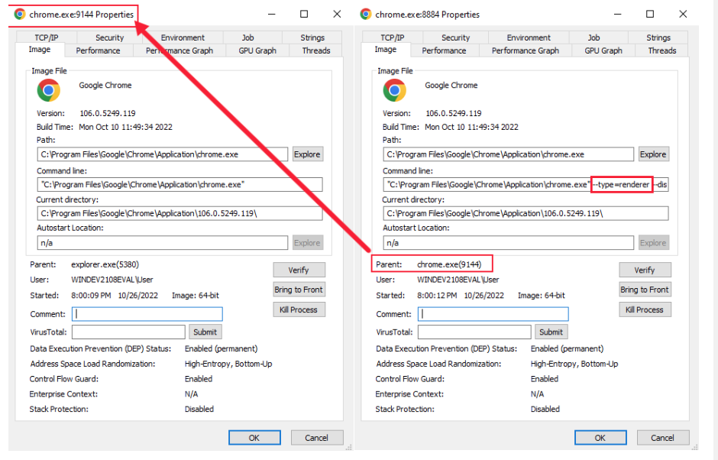Cancel the chrome.exe:9144 Properties dialog
The width and height of the screenshot is (718, 460).
click(x=317, y=438)
